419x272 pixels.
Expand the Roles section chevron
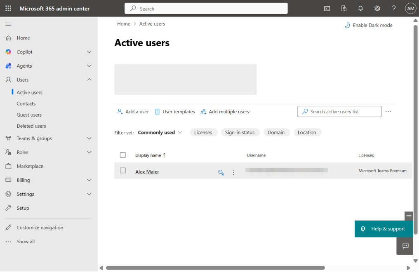pyautogui.click(x=89, y=152)
